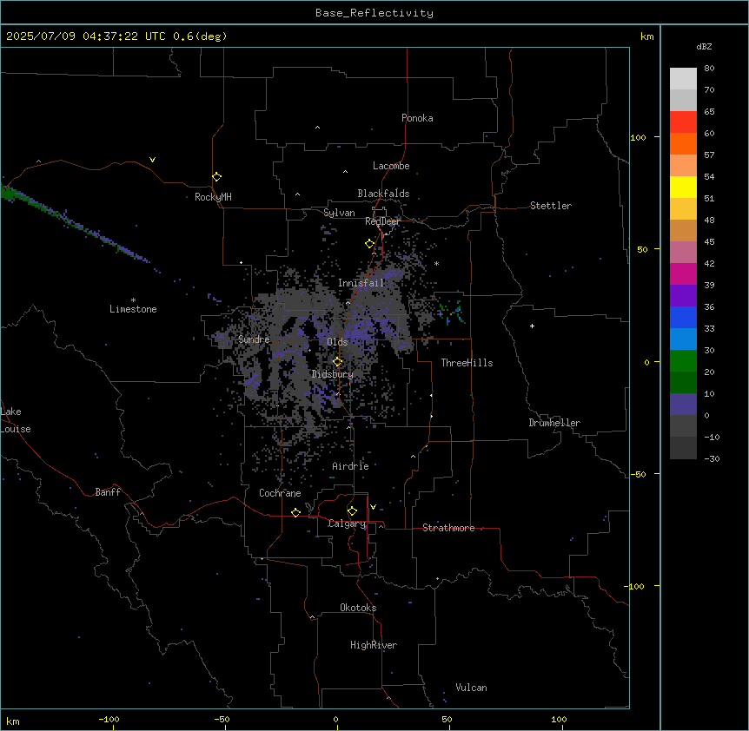
Task: Click the Didsbury label
Action: 333,374
